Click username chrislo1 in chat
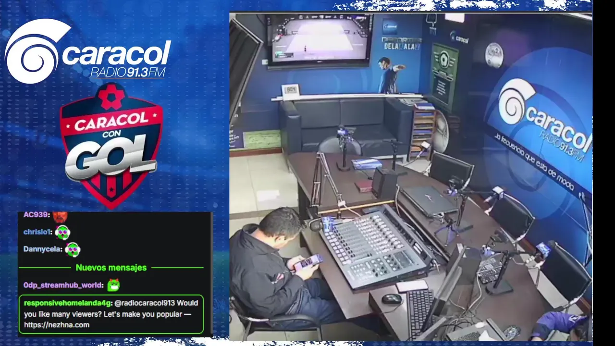The image size is (615, 346). coord(37,232)
